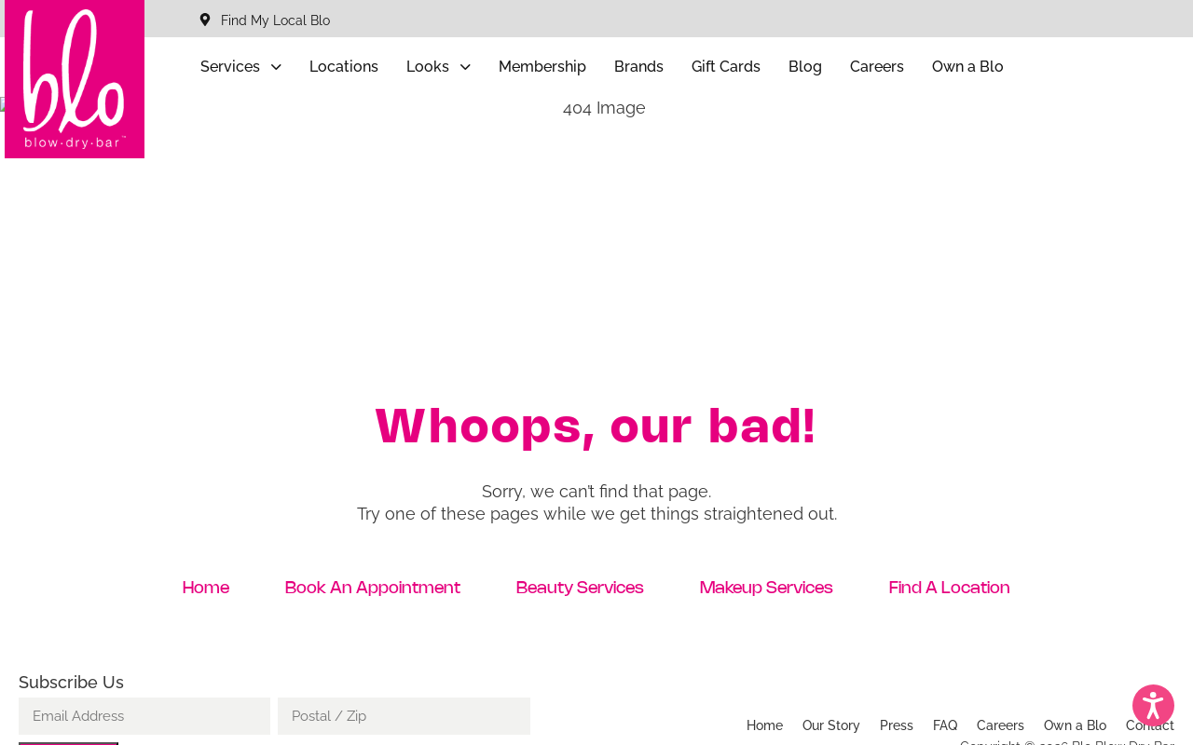This screenshot has height=745, width=1193.
Task: Click the location pin icon
Action: coord(205,20)
